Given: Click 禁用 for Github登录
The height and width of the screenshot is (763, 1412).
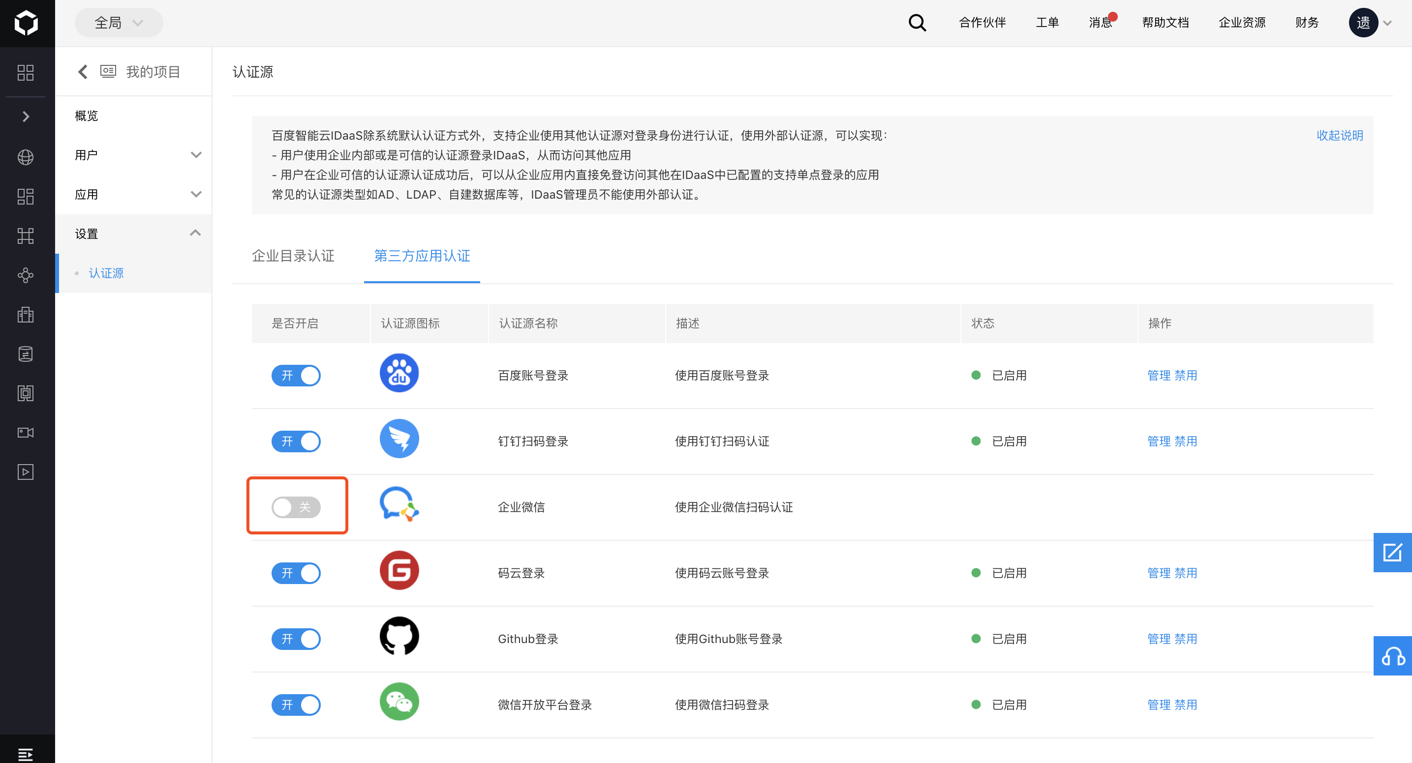Looking at the screenshot, I should pos(1186,639).
